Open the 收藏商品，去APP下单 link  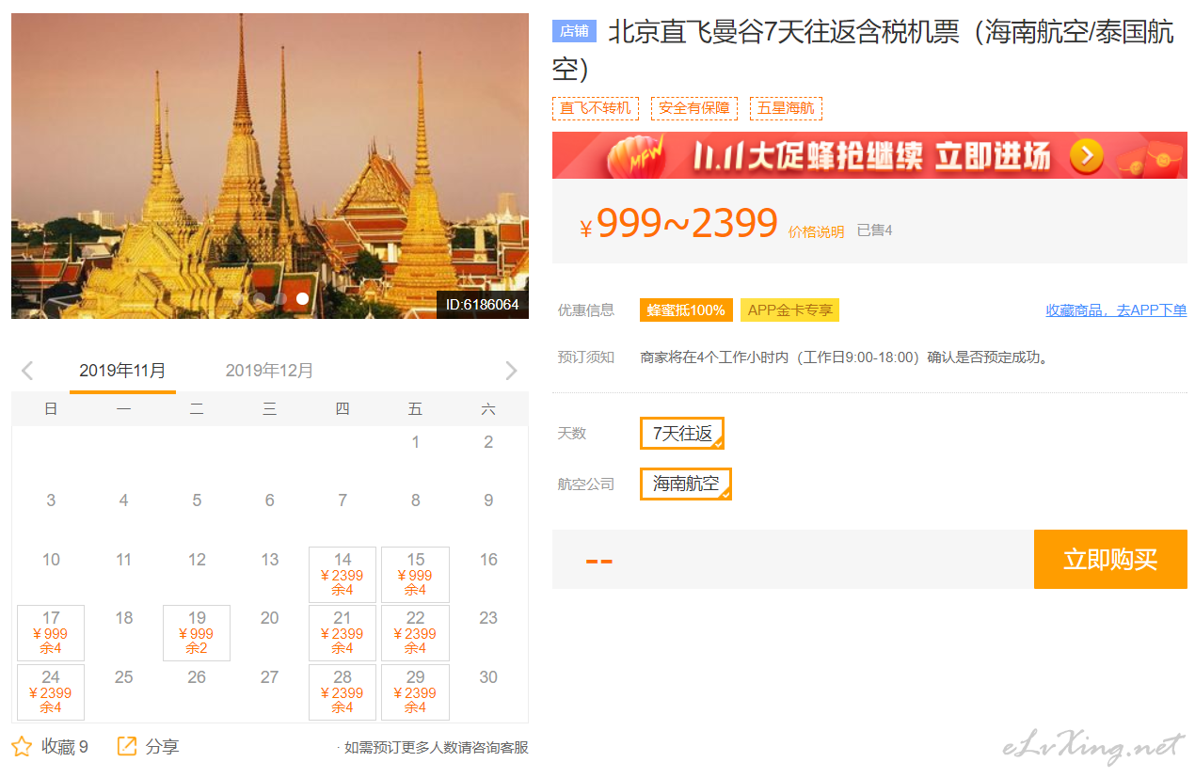(x=1116, y=310)
